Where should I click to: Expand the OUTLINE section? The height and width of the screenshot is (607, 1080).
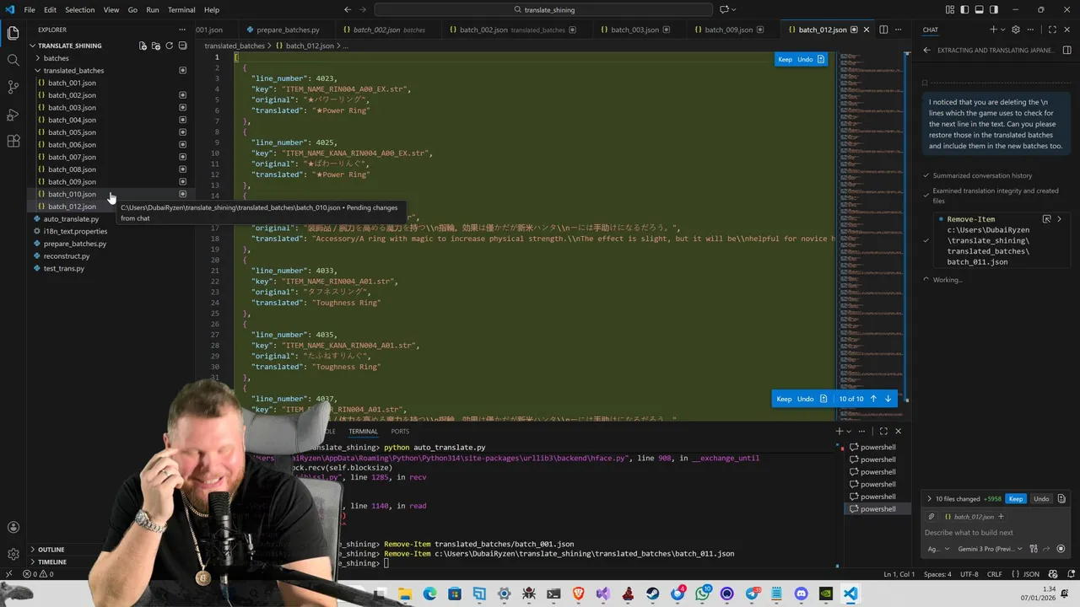point(51,550)
